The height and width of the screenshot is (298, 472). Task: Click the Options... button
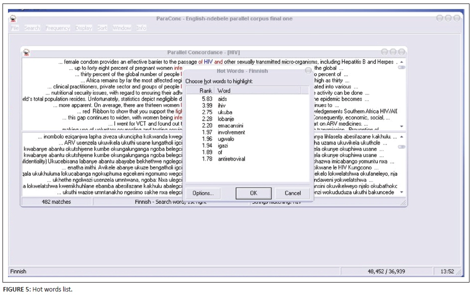click(x=203, y=193)
